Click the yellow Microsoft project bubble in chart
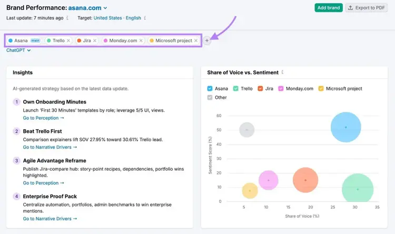The height and width of the screenshot is (234, 395). coord(250,191)
